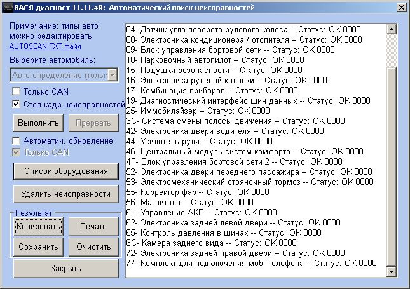410x289 pixels.
Task: Select line 62- Электроника задней левой двери
Action: pyautogui.click(x=233, y=223)
